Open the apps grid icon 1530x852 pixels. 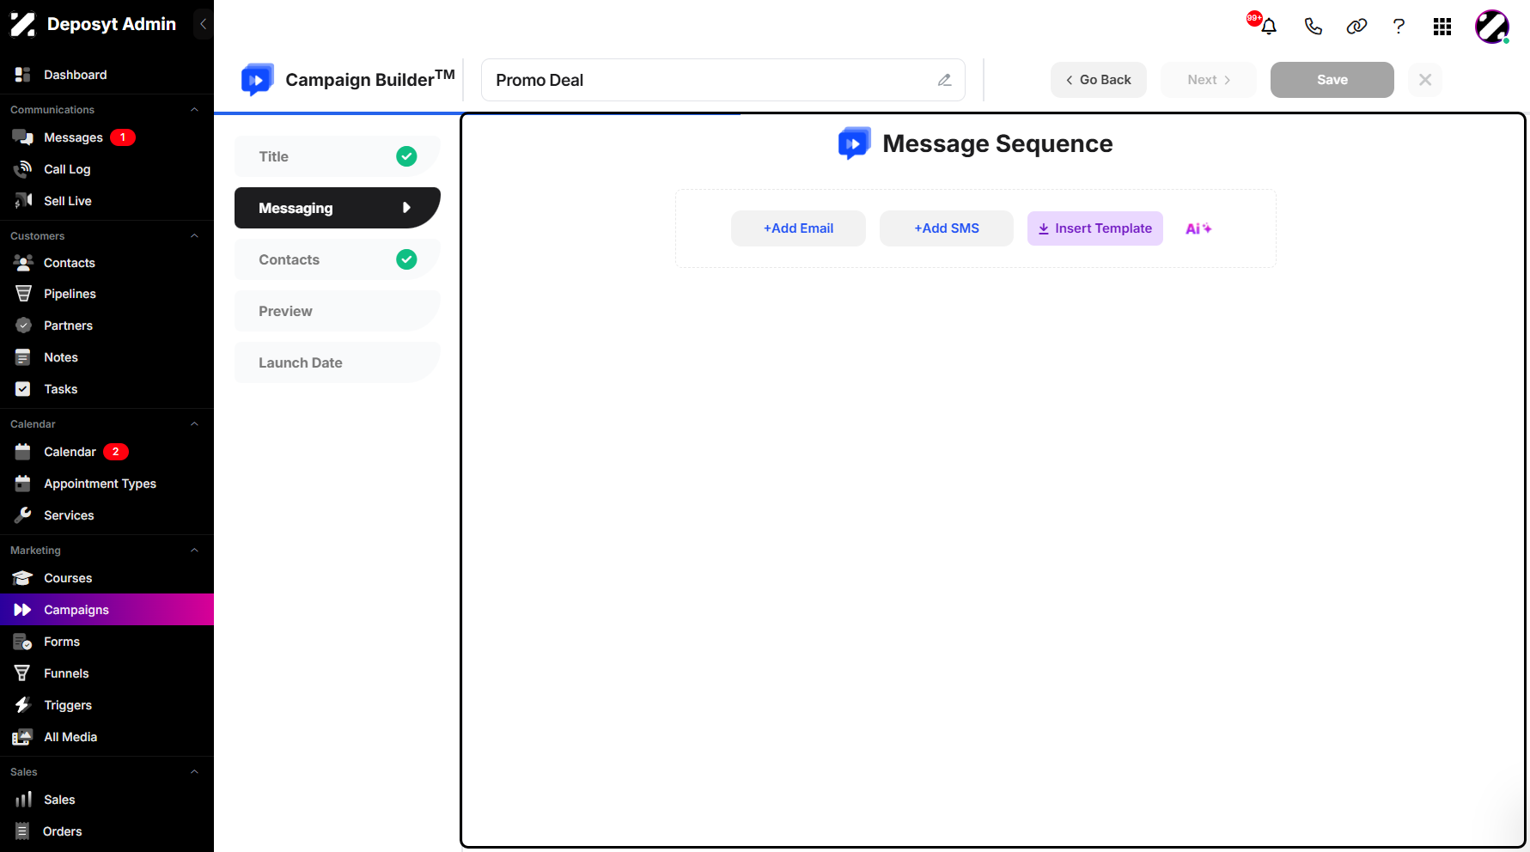[x=1442, y=27]
